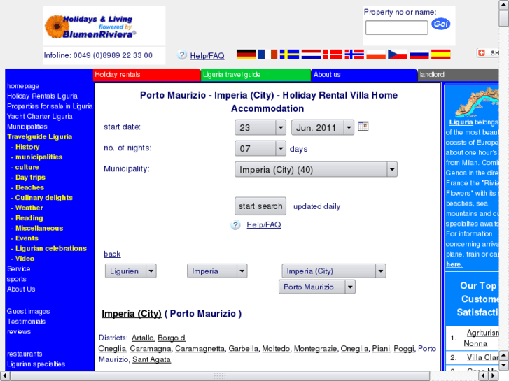This screenshot has width=509, height=381.
Task: Click the Polish flag icon
Action: click(376, 54)
